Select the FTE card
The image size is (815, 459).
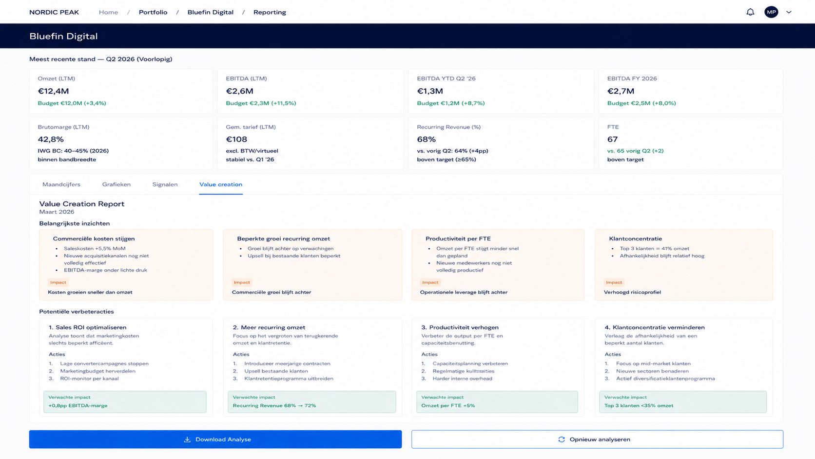pos(691,143)
